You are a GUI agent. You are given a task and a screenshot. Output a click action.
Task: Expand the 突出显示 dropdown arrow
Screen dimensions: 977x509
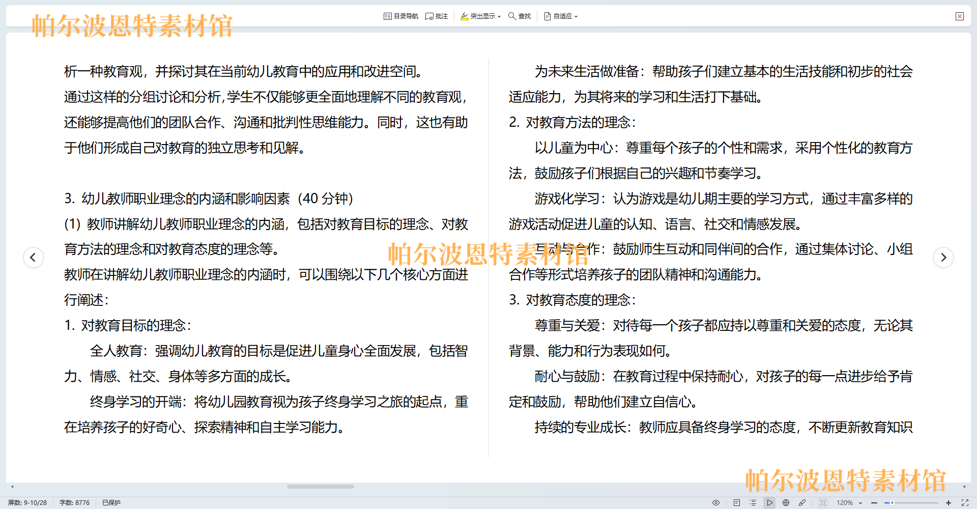pyautogui.click(x=499, y=17)
